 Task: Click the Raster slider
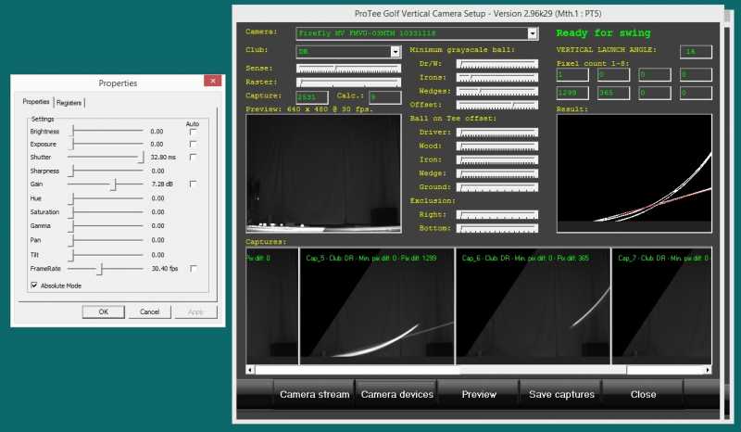349,82
